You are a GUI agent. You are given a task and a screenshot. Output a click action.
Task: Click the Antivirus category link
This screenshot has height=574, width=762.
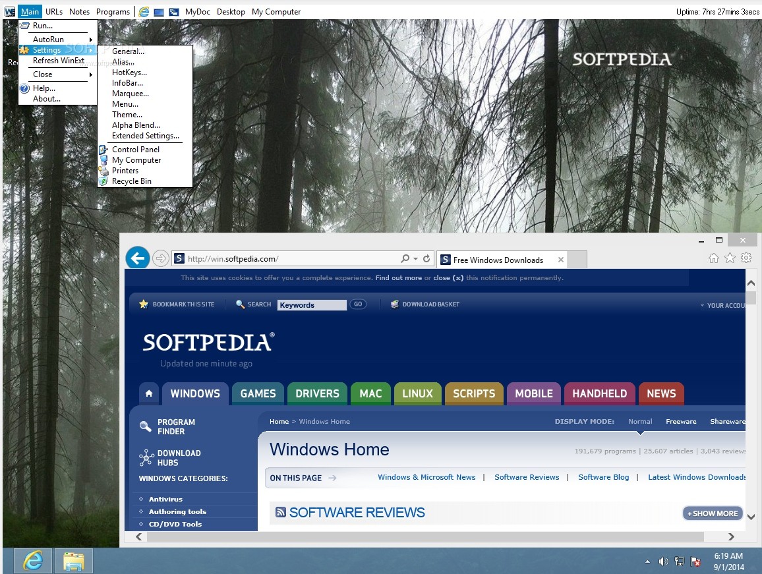point(165,499)
